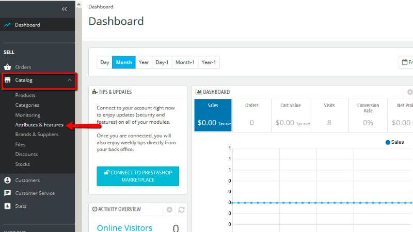
Task: Open Brands & Suppliers submenu
Action: coord(37,135)
